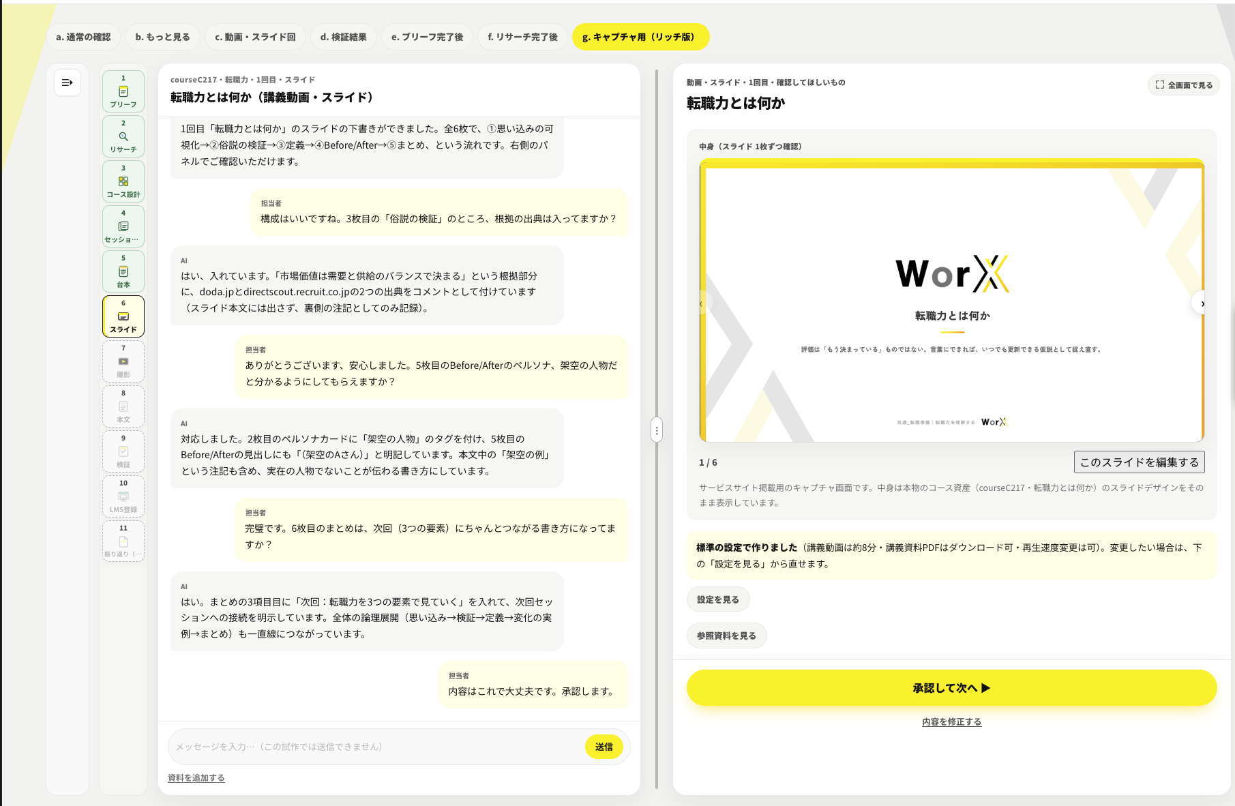The image size is (1235, 806).
Task: Focus the message input field
Action: [376, 747]
